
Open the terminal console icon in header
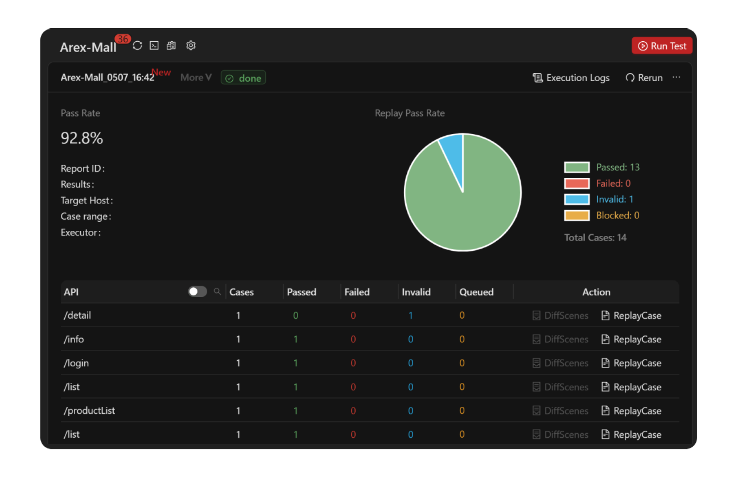click(154, 46)
